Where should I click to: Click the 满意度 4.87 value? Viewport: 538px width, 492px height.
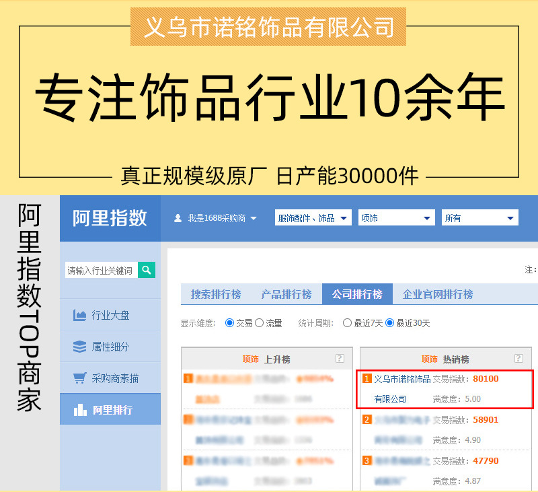[473, 481]
